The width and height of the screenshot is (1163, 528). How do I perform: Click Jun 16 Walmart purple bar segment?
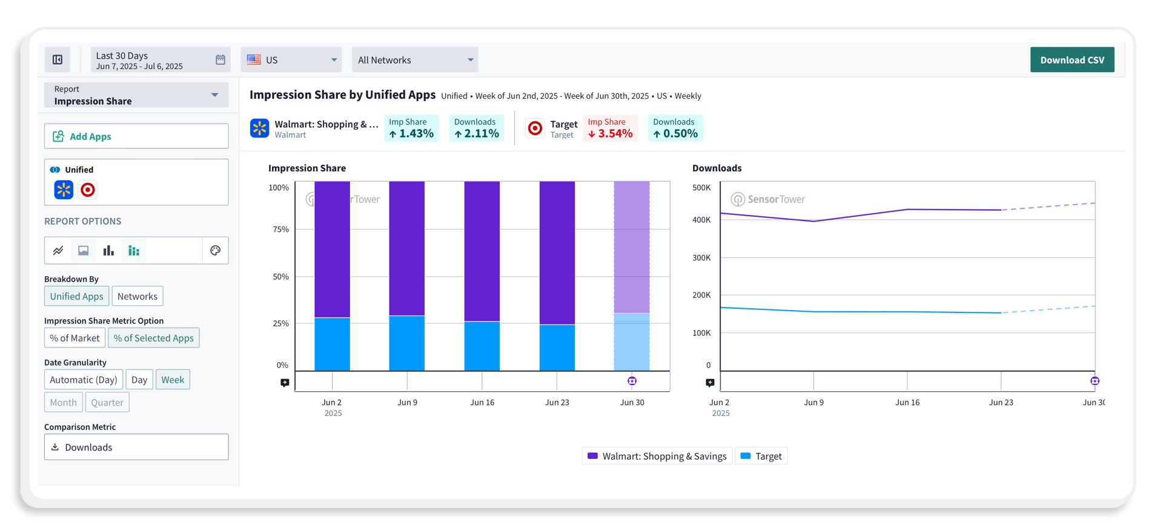tap(482, 251)
